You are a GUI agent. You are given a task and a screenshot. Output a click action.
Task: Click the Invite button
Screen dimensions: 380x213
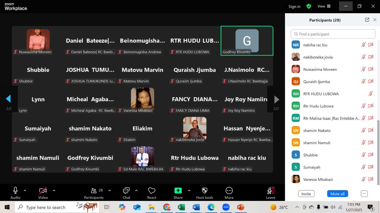[x=306, y=194]
